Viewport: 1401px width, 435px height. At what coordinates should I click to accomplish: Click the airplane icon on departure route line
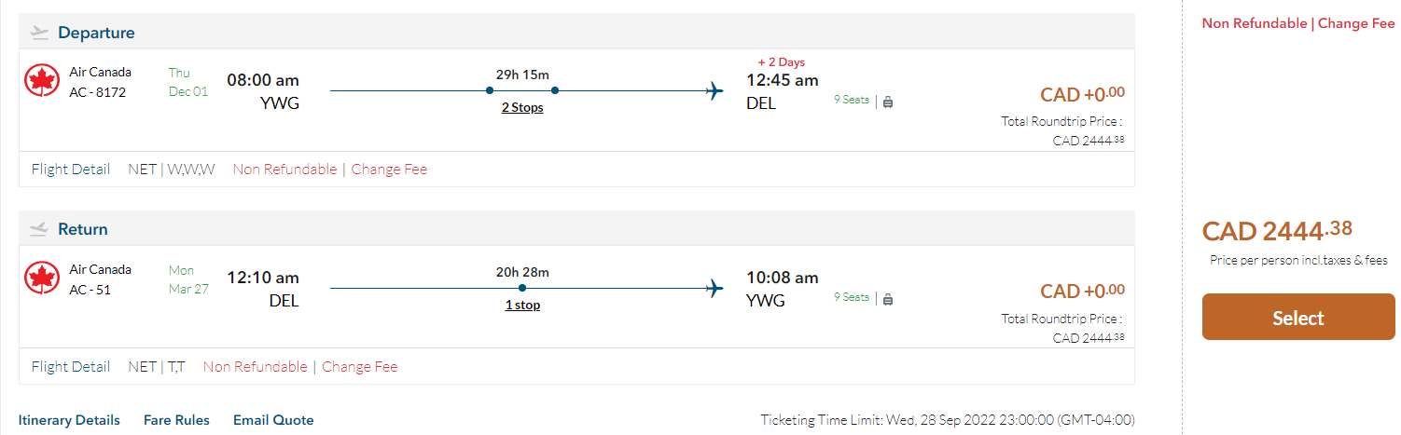pyautogui.click(x=714, y=90)
